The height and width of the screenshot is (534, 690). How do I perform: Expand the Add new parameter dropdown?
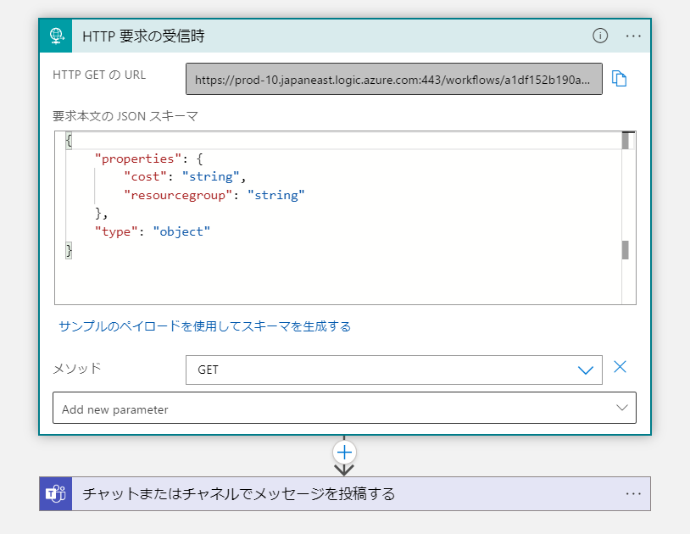[x=344, y=408]
